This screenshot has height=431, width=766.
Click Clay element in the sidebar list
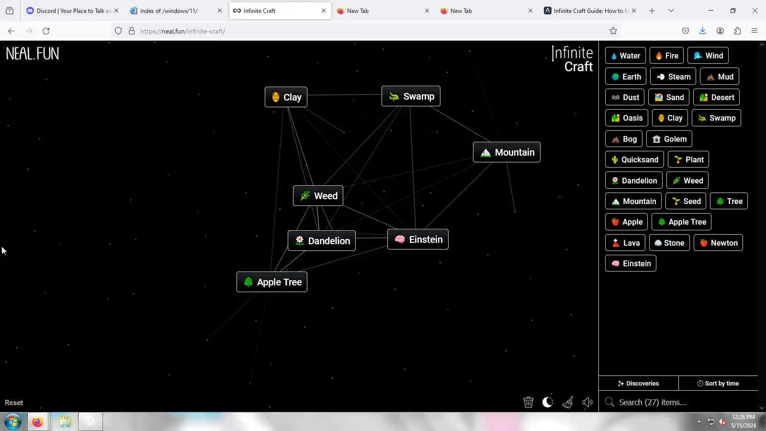[x=670, y=118]
